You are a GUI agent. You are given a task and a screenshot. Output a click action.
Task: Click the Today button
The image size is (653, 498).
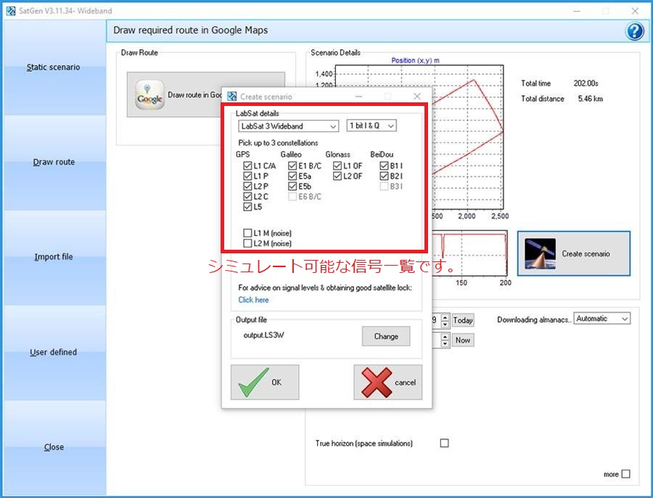[463, 320]
